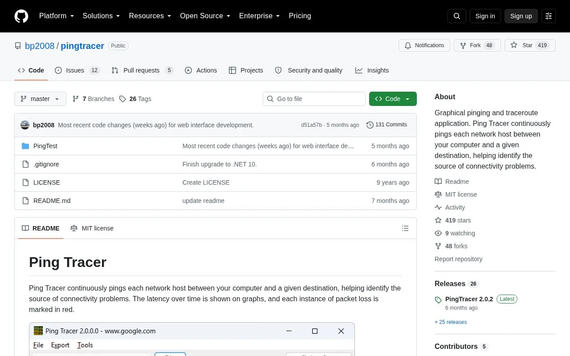Image resolution: width=570 pixels, height=356 pixels.
Task: Click the eye icon next to watching
Action: (x=438, y=233)
